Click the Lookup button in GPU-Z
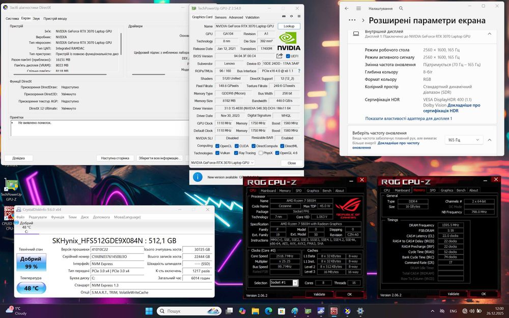The width and height of the screenshot is (509, 318). pos(289,26)
